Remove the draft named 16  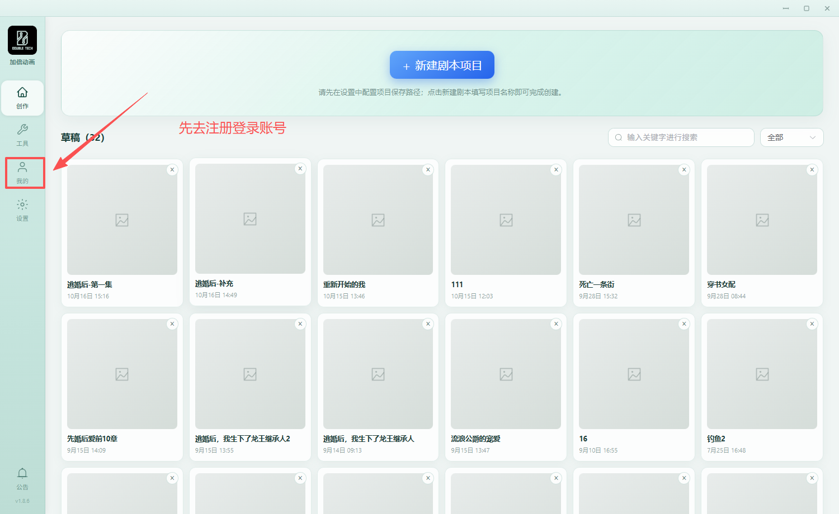tap(684, 324)
